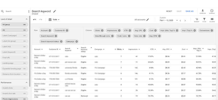Collapse the Performance section
The image size is (218, 100).
(x=26, y=83)
